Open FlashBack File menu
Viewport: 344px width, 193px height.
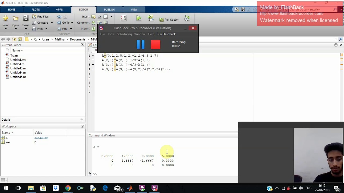pyautogui.click(x=102, y=34)
